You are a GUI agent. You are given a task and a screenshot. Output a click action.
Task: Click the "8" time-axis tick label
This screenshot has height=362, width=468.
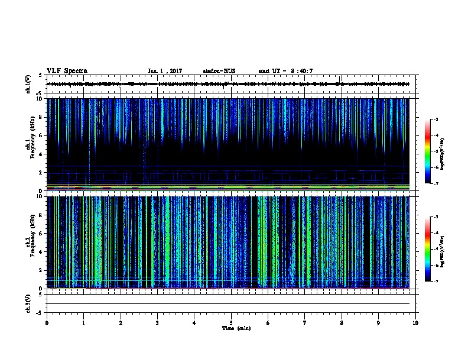[x=342, y=322]
